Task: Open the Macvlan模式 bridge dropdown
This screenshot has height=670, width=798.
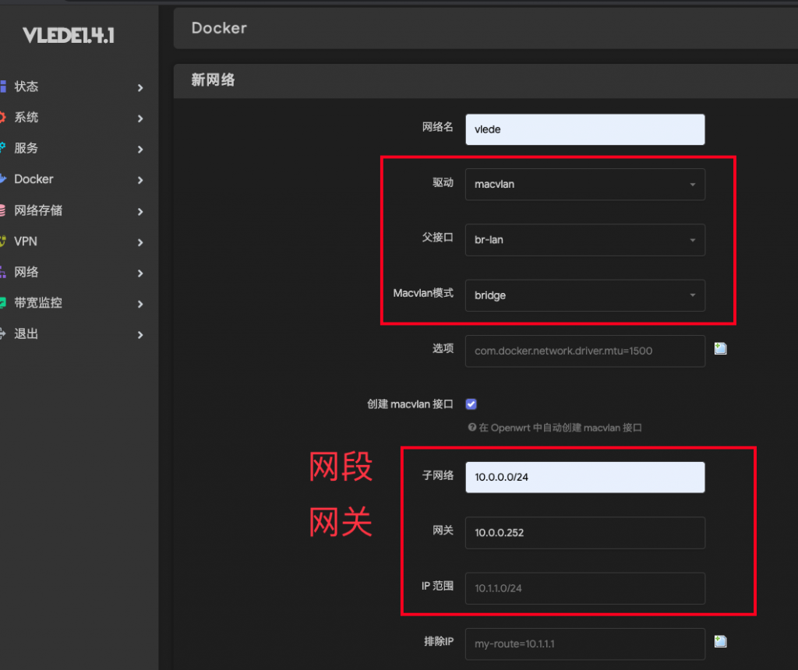Action: tap(585, 295)
